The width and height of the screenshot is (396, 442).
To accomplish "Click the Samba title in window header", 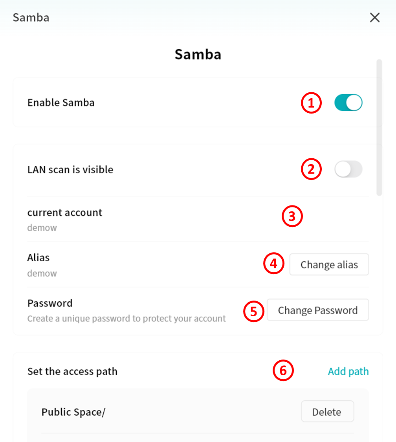I will 31,18.
